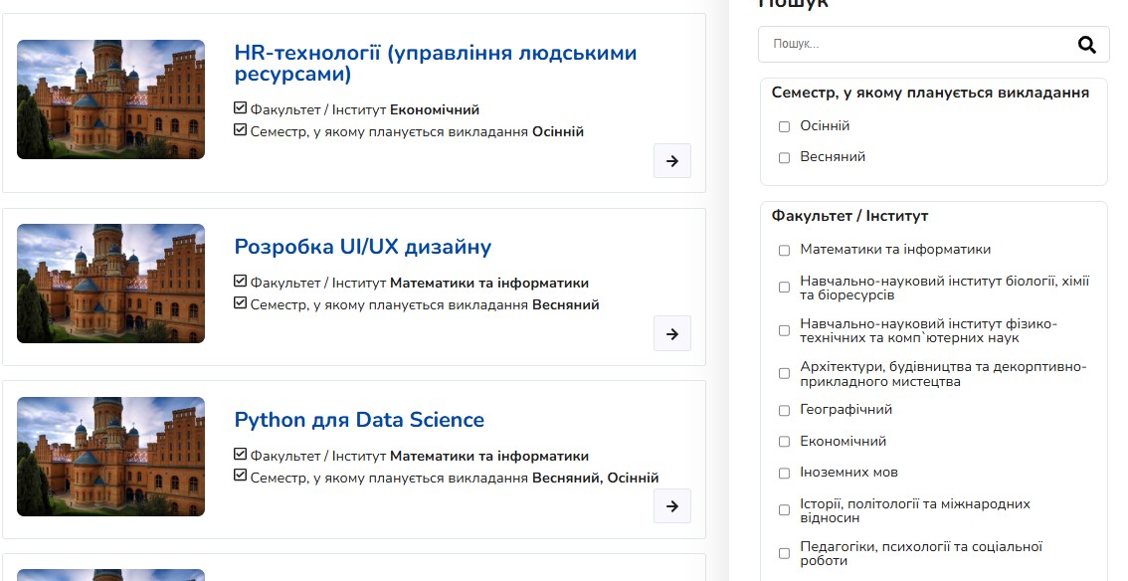The width and height of the screenshot is (1128, 581).
Task: Focus the Пошук search input field
Action: pos(933,45)
